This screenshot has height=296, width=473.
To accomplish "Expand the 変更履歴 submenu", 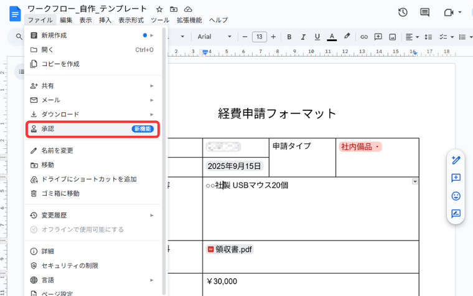I will tap(93, 216).
